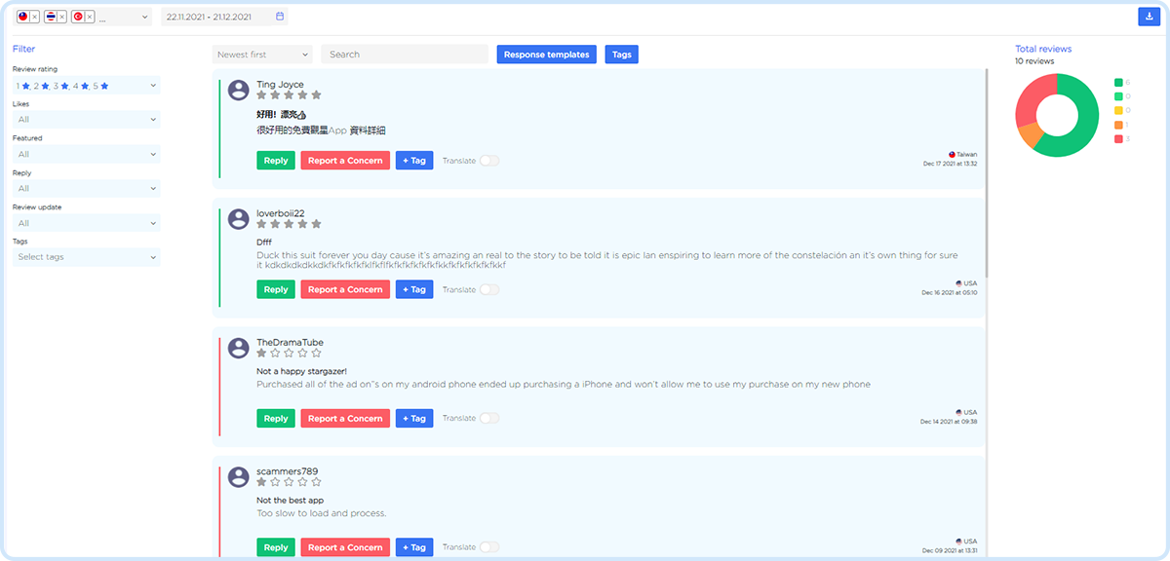The height and width of the screenshot is (561, 1170).
Task: Click scammers789's user avatar icon
Action: [238, 476]
